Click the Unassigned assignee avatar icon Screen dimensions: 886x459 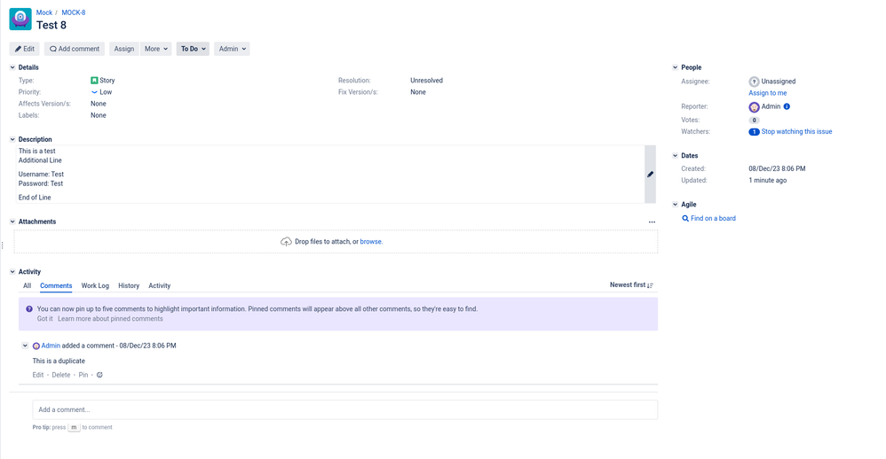tap(754, 82)
